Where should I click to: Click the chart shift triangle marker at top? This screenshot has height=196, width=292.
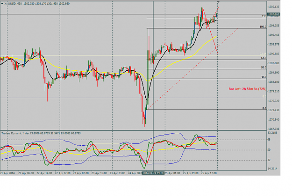point(218,2)
